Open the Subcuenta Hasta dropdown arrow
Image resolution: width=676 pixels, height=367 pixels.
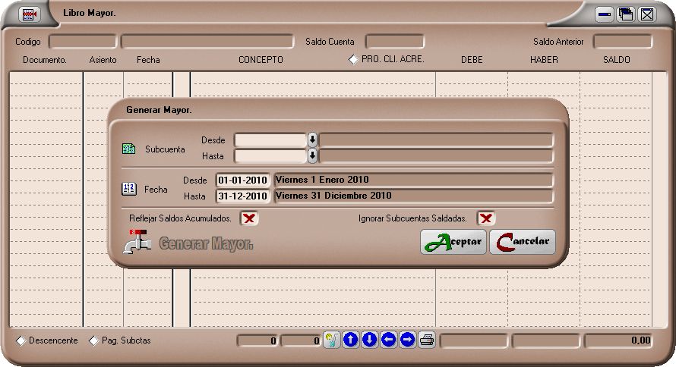click(312, 156)
